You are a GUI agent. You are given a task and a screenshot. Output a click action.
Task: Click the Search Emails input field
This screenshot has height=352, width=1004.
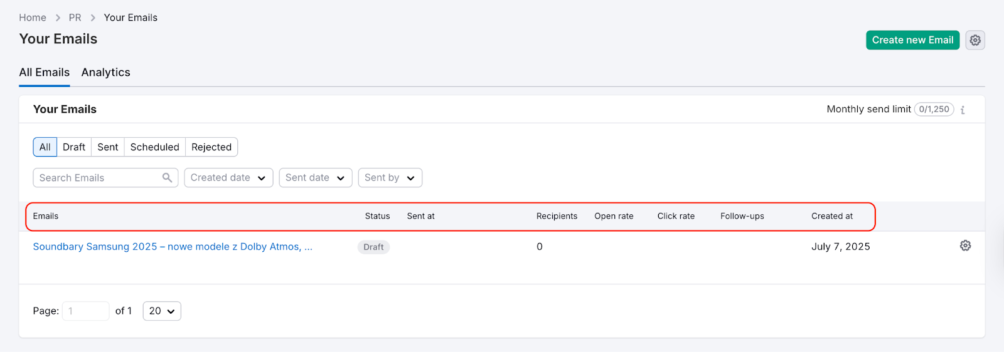pyautogui.click(x=97, y=178)
